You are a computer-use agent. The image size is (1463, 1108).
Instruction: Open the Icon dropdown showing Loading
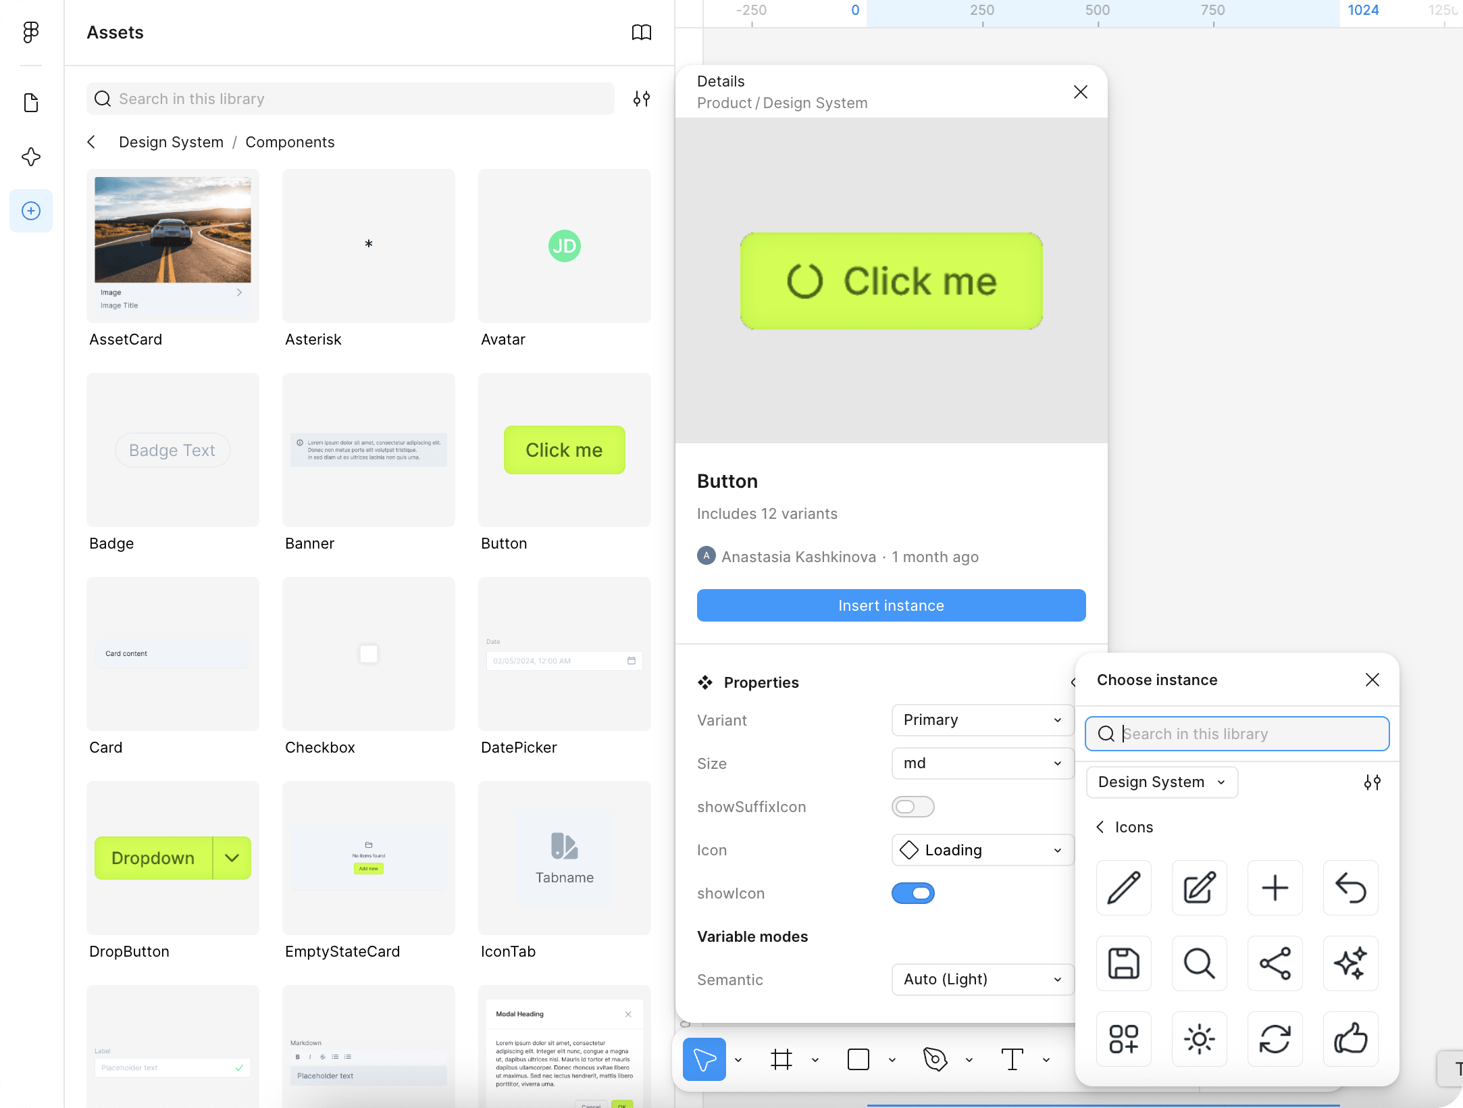[983, 850]
